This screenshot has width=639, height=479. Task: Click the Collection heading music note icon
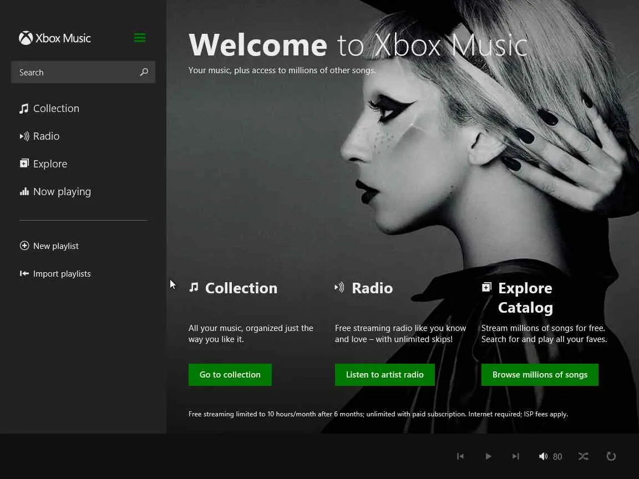(x=194, y=287)
